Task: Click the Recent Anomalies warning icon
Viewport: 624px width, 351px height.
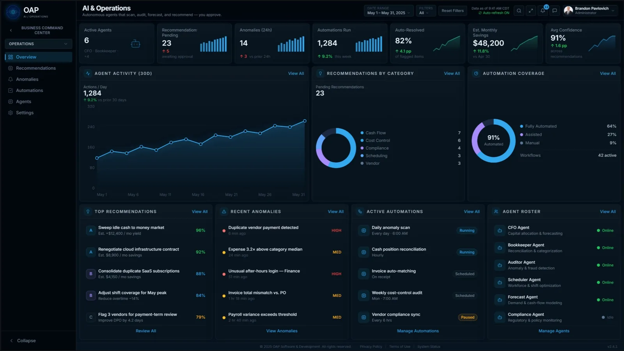Action: tap(224, 212)
